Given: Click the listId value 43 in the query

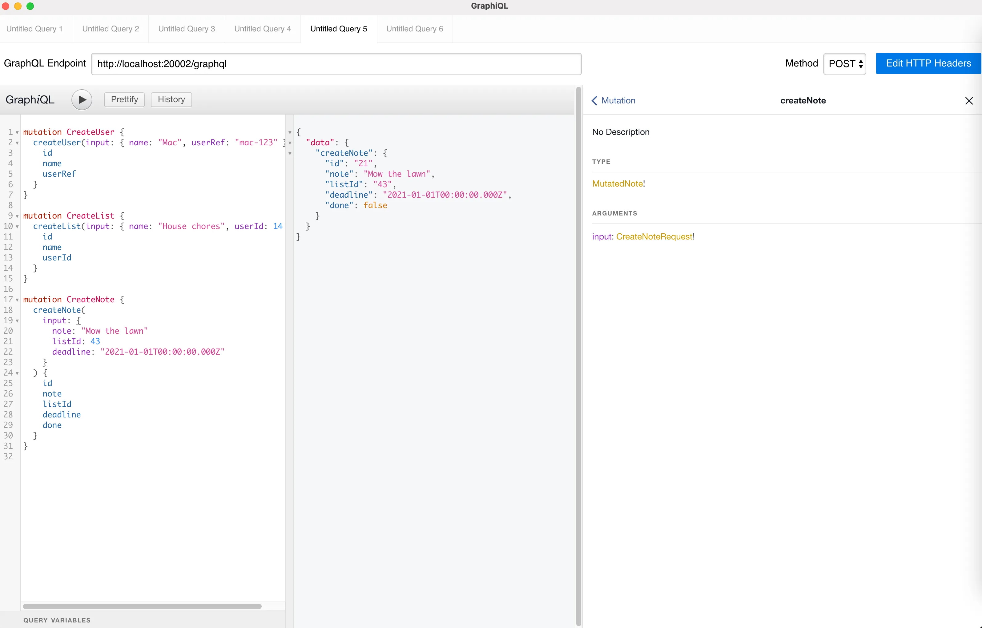Looking at the screenshot, I should 95,341.
